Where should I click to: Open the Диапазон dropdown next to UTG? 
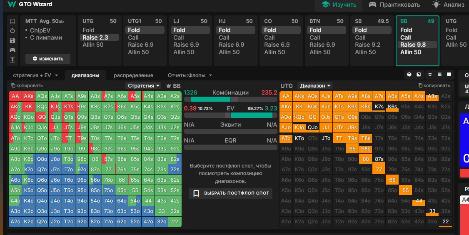coord(315,86)
